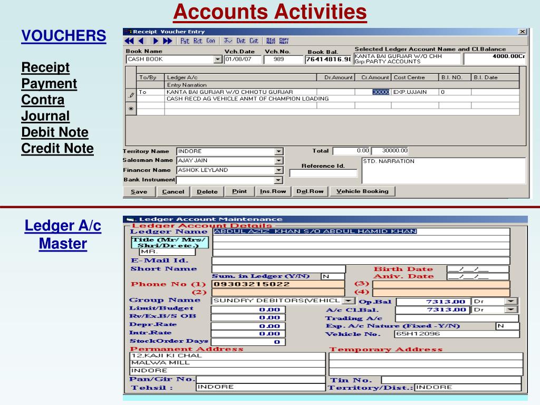The width and height of the screenshot is (540, 405).
Task: Go to the previous voucher record
Action: [141, 41]
